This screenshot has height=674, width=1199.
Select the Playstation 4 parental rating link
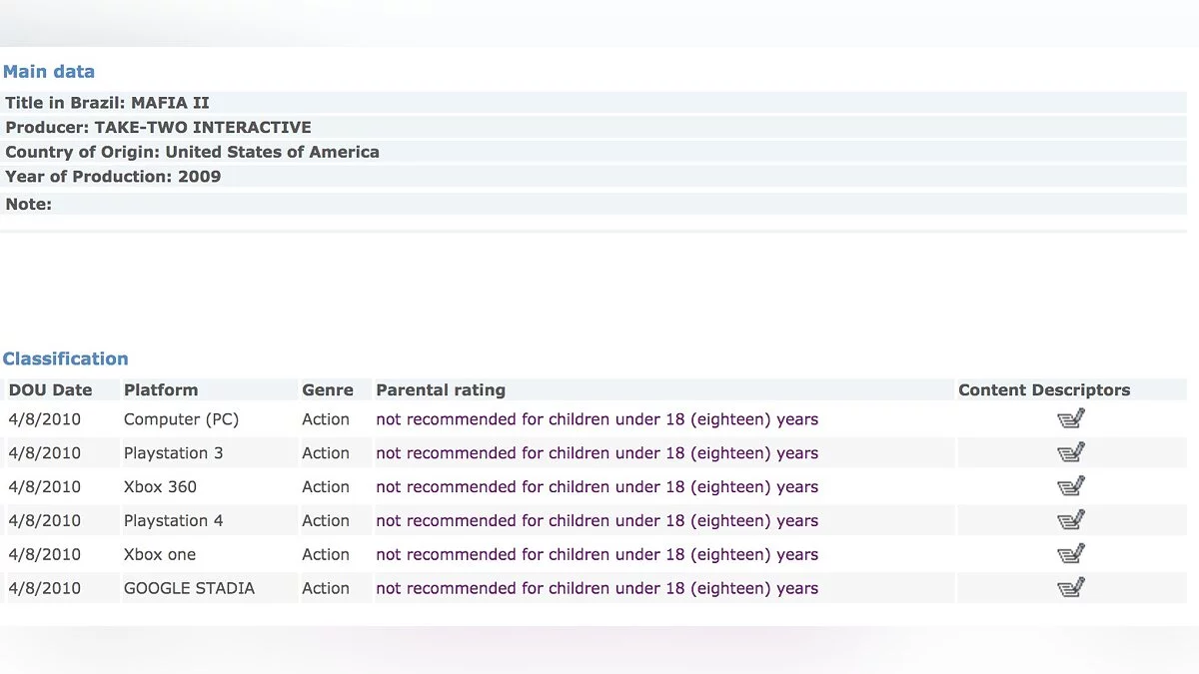point(597,521)
